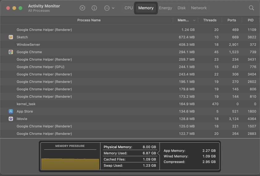Image resolution: width=260 pixels, height=176 pixels.
Task: Select the Sketch process name
Action: coord(22,37)
